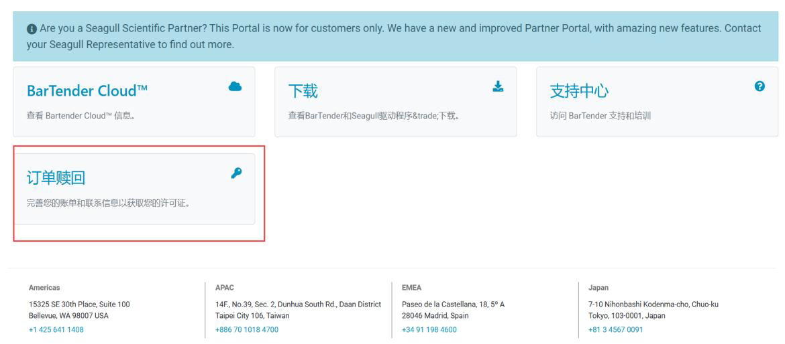The height and width of the screenshot is (344, 785).
Task: Call Americas phone +1 425 641 1408
Action: pyautogui.click(x=56, y=329)
